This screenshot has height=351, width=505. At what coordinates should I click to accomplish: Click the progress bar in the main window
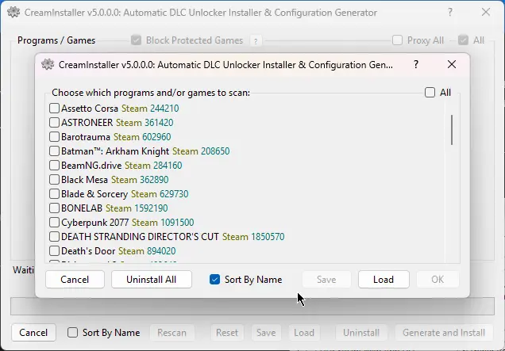click(252, 307)
